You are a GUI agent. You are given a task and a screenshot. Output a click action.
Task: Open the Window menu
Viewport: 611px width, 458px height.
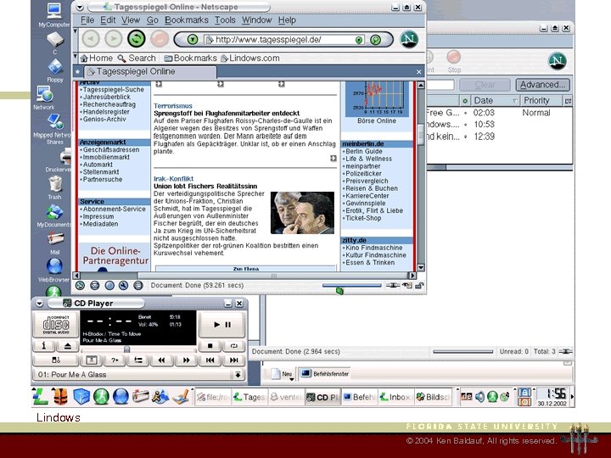coord(256,20)
